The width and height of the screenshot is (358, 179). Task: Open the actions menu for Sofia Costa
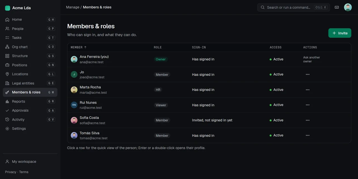coord(308,120)
